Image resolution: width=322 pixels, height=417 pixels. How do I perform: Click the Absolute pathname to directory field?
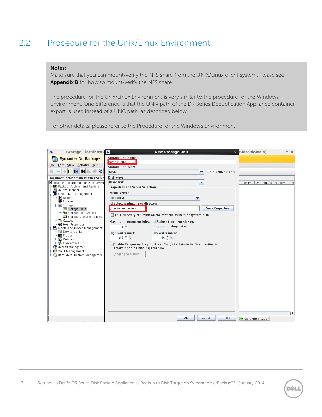pyautogui.click(x=155, y=208)
